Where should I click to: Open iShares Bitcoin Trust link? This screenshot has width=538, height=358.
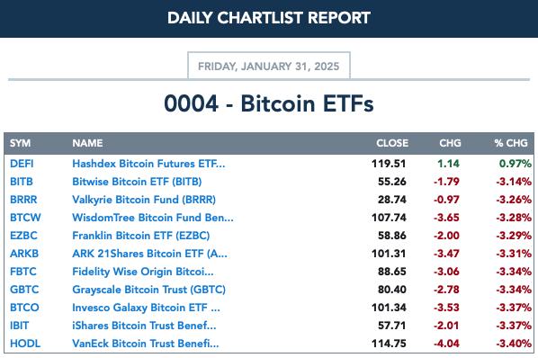144,326
